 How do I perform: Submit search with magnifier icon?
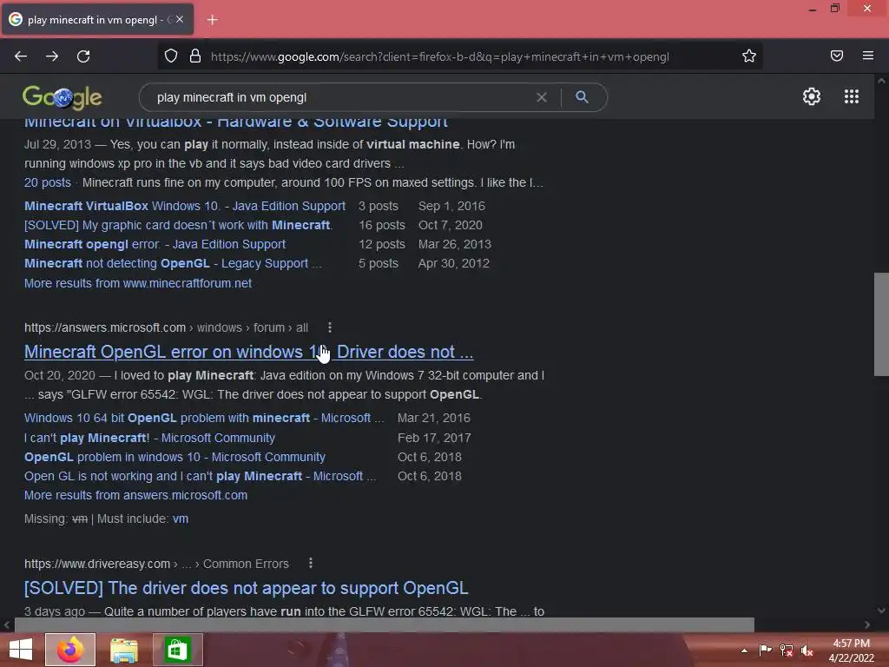click(582, 97)
